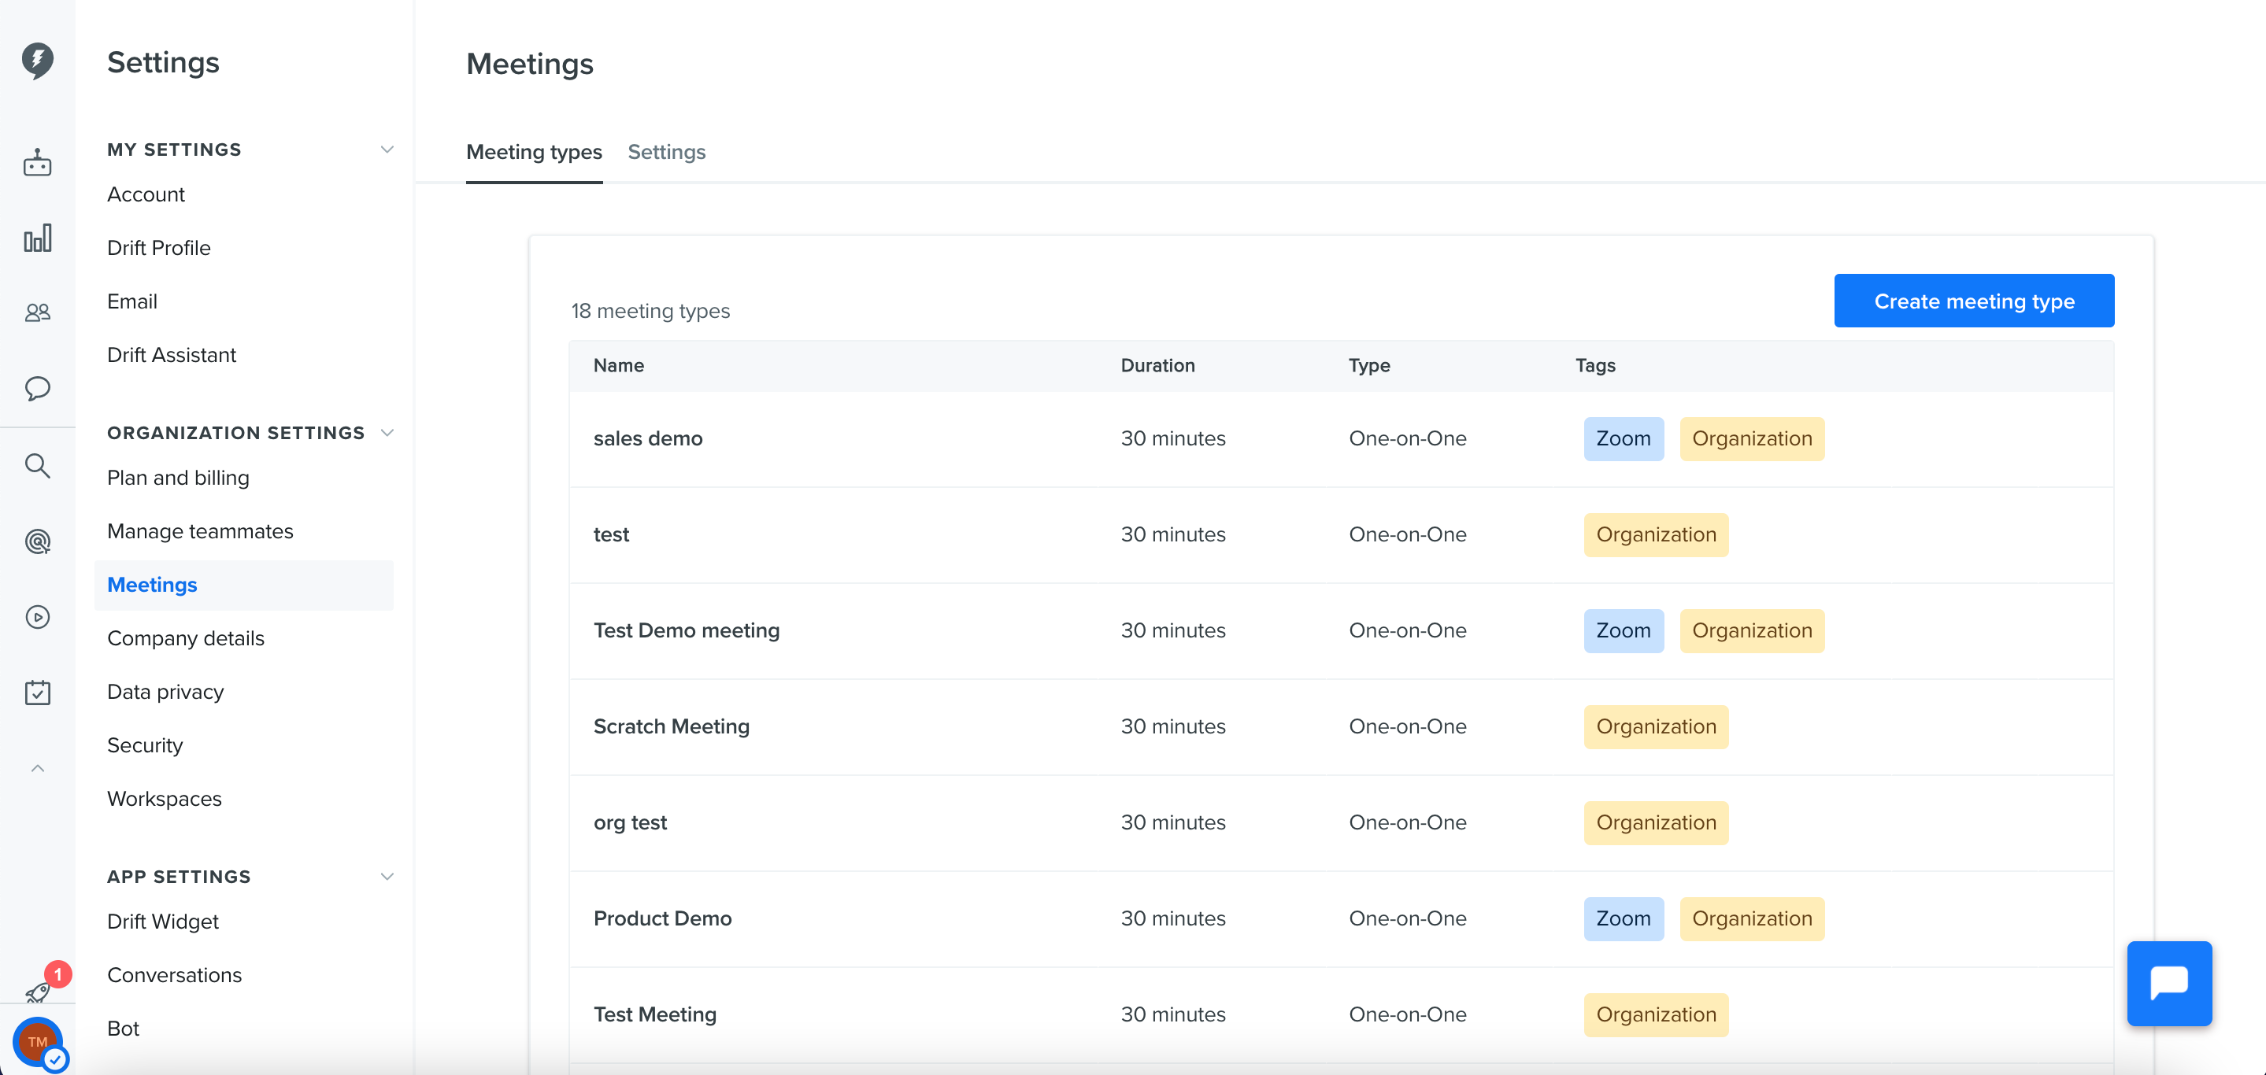Click Create meeting type button
The image size is (2266, 1075).
point(1974,301)
